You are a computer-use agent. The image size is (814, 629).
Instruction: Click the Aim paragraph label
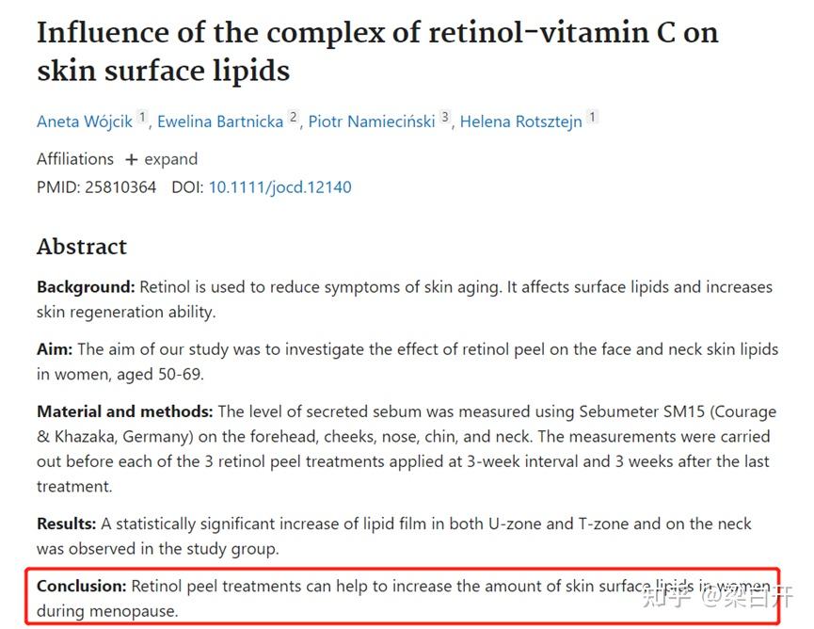pos(55,349)
